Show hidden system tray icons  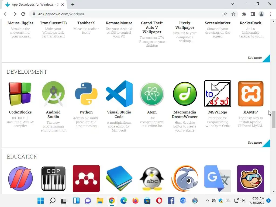[x=208, y=201]
